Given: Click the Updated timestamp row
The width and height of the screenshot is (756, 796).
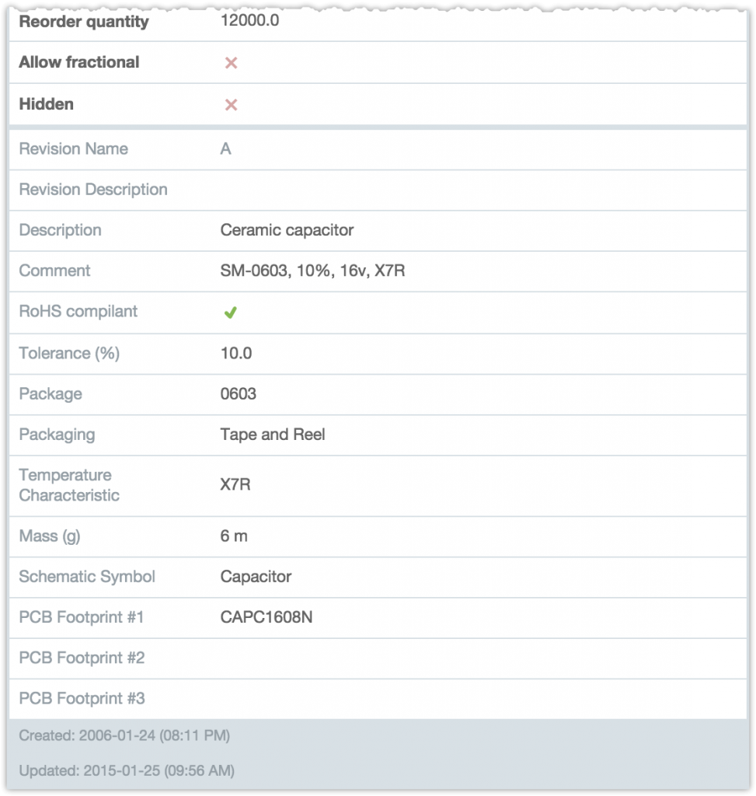Looking at the screenshot, I should click(x=127, y=770).
